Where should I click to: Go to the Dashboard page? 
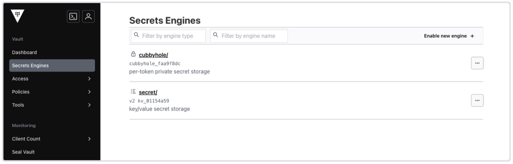pos(24,52)
